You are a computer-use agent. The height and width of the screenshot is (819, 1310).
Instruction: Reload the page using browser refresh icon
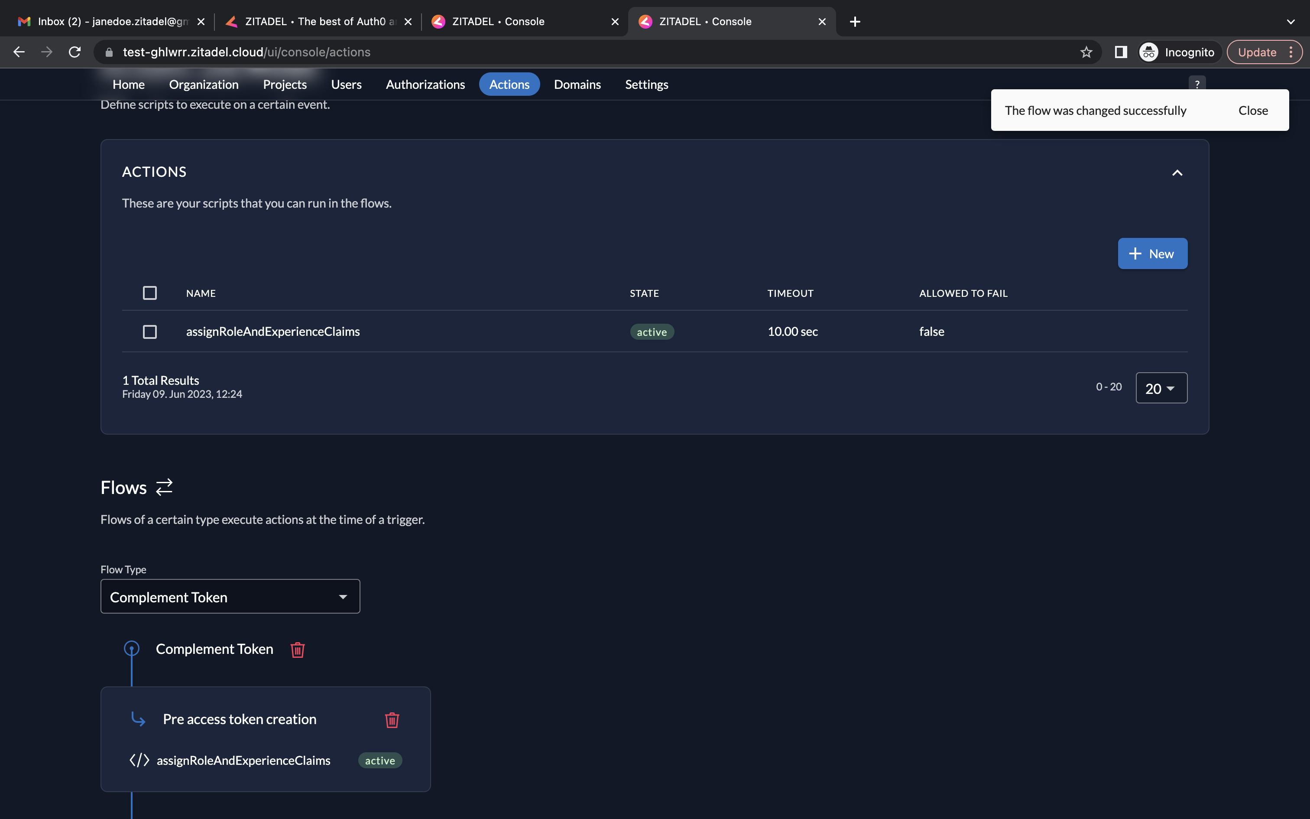coord(75,52)
